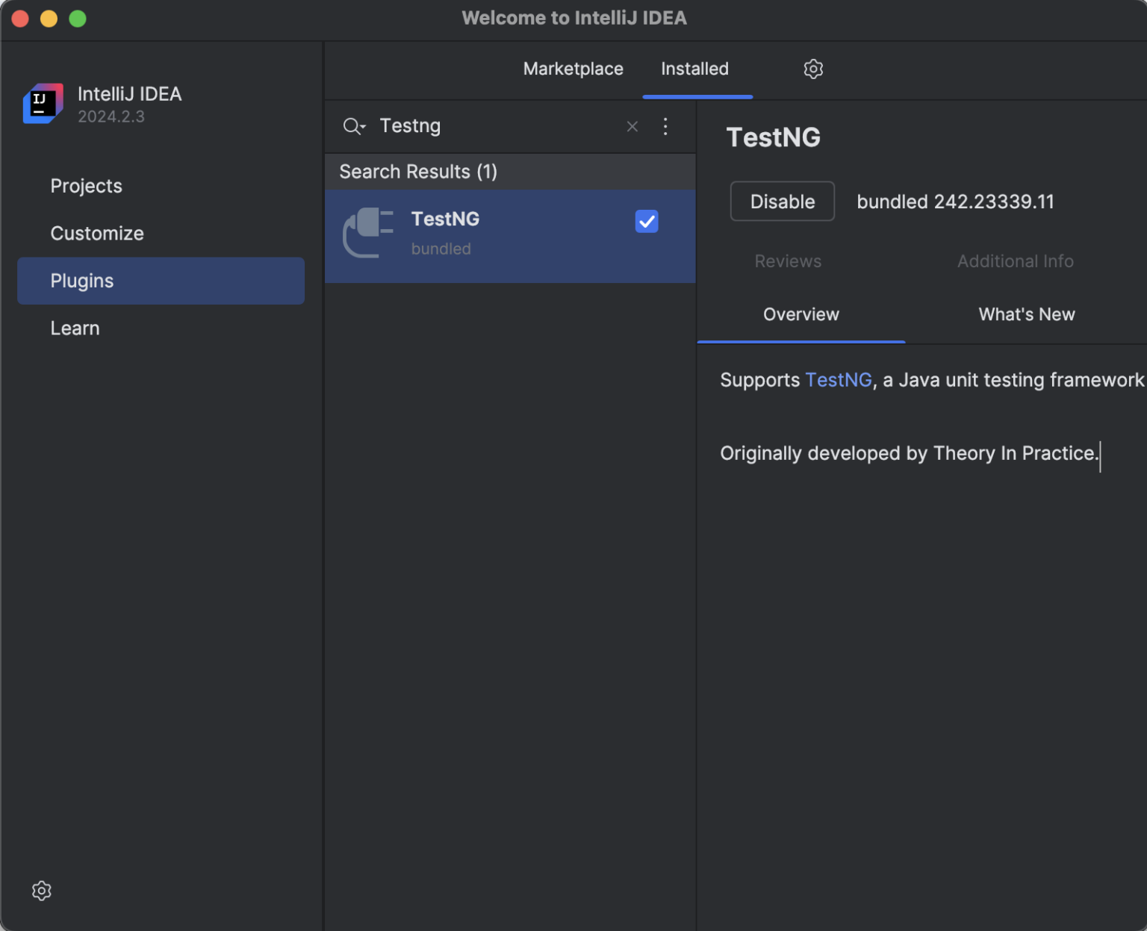Viewport: 1147px width, 931px height.
Task: Open the Customize section
Action: pos(97,233)
